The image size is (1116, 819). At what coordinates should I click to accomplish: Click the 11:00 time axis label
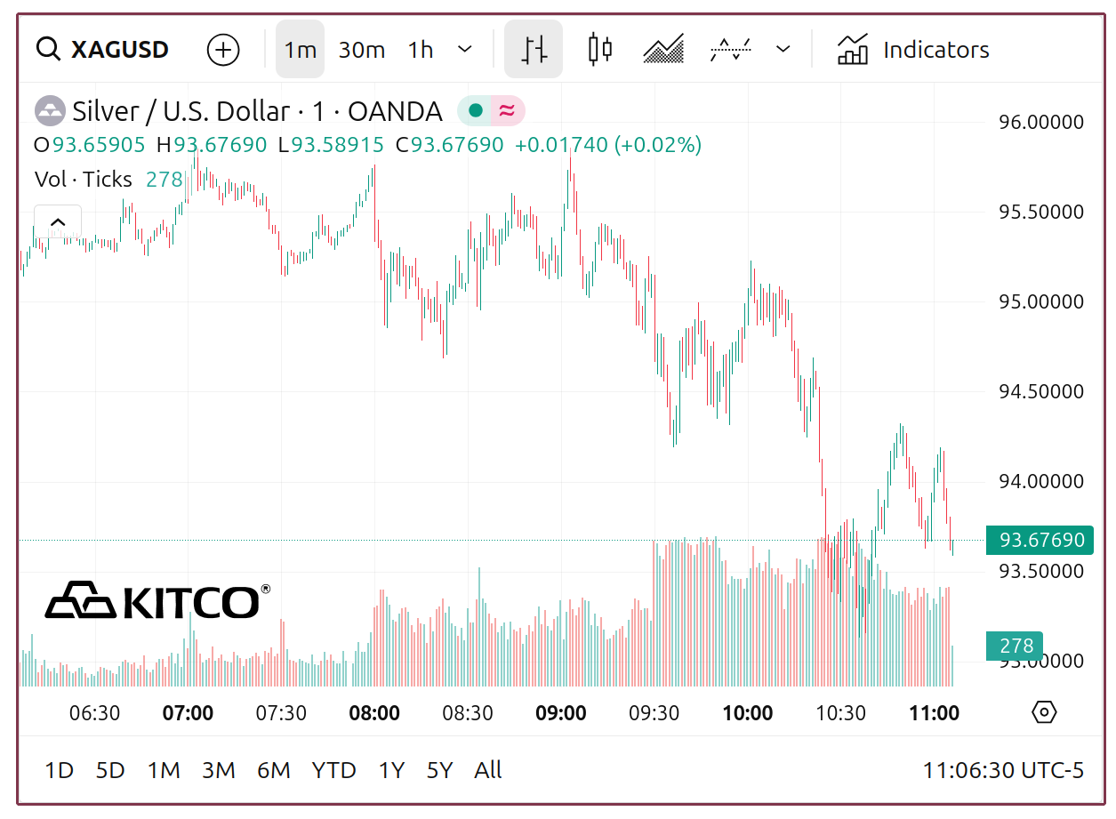pyautogui.click(x=934, y=713)
